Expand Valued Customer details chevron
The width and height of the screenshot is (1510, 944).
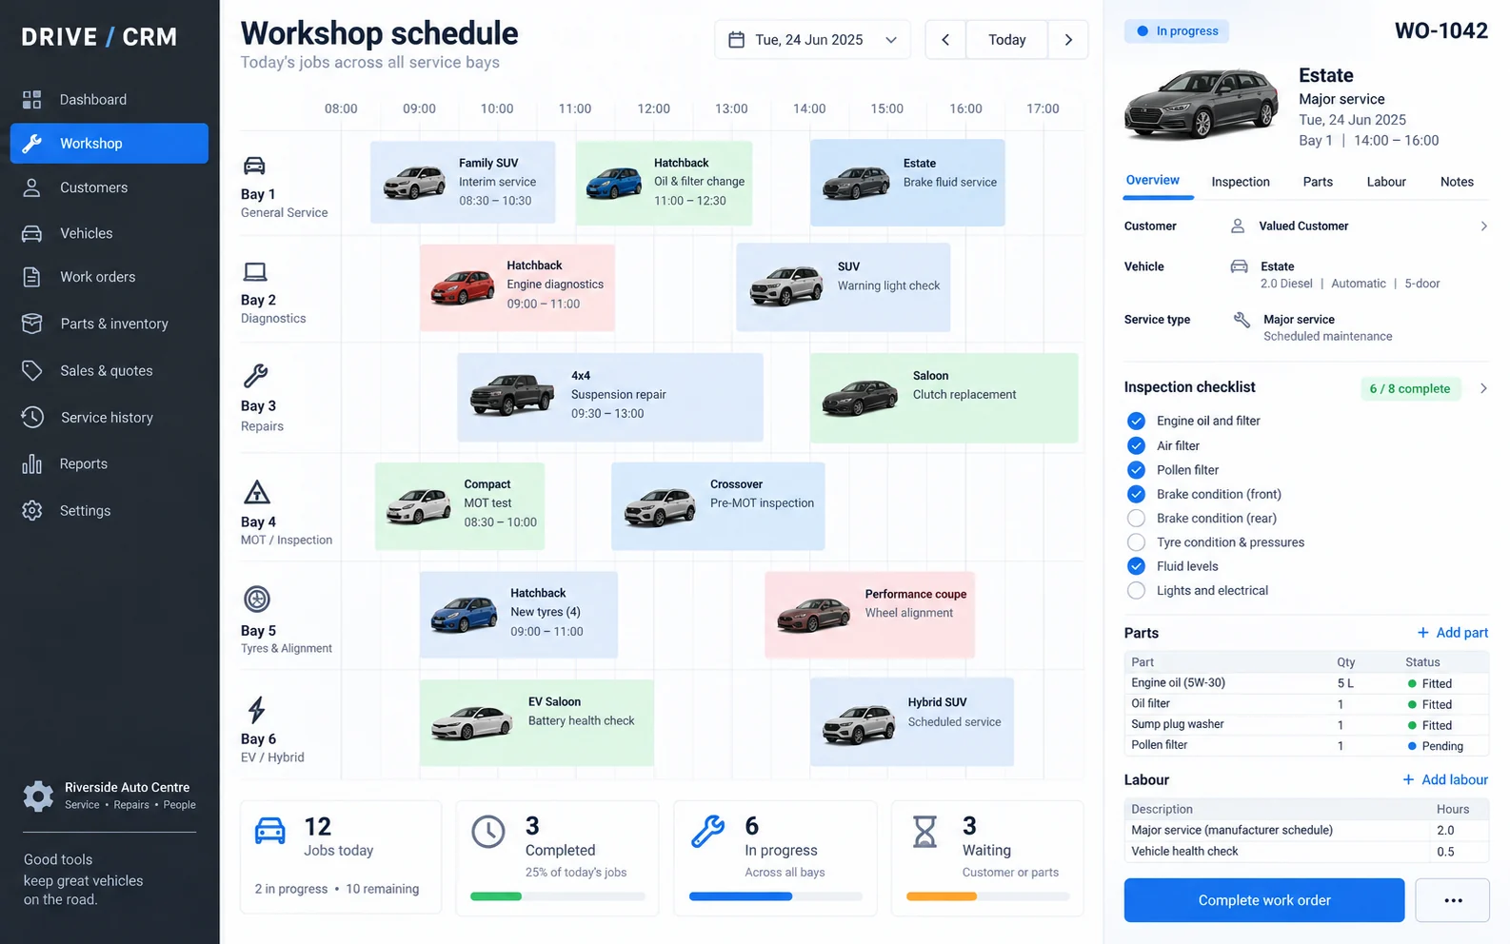tap(1483, 226)
